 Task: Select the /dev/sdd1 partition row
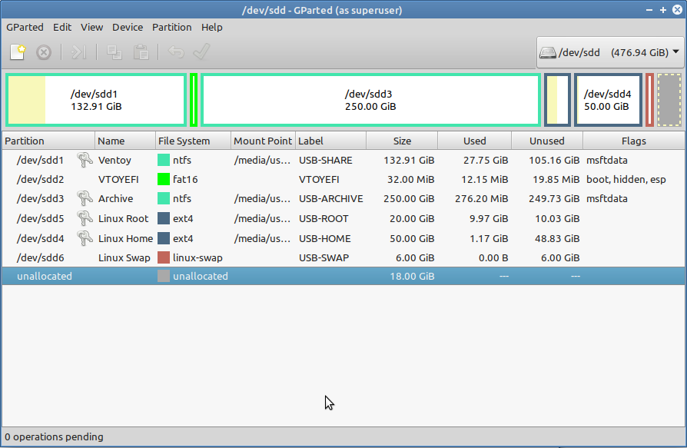[343, 160]
